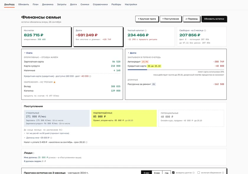
Task: Switch forecast period to 6 мес
Action: point(157,173)
